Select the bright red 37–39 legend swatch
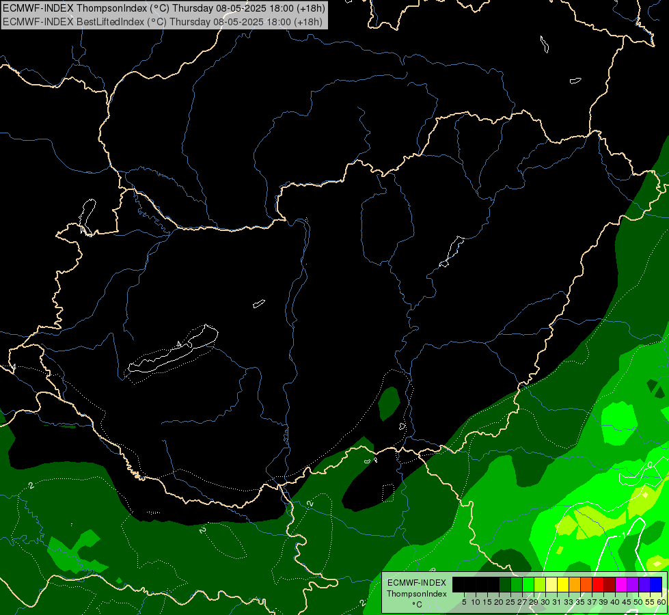 pyautogui.click(x=598, y=584)
